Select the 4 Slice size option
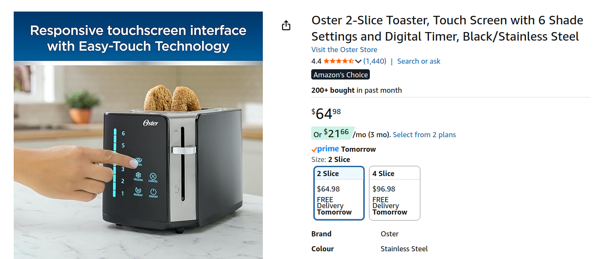This screenshot has height=259, width=601. tap(394, 193)
